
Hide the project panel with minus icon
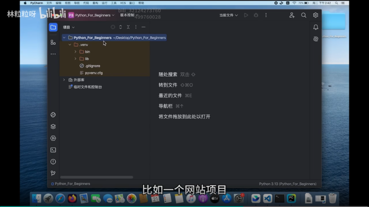143,27
